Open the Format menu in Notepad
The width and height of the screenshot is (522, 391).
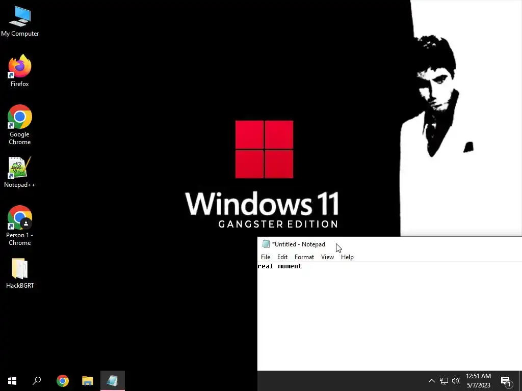pyautogui.click(x=304, y=257)
